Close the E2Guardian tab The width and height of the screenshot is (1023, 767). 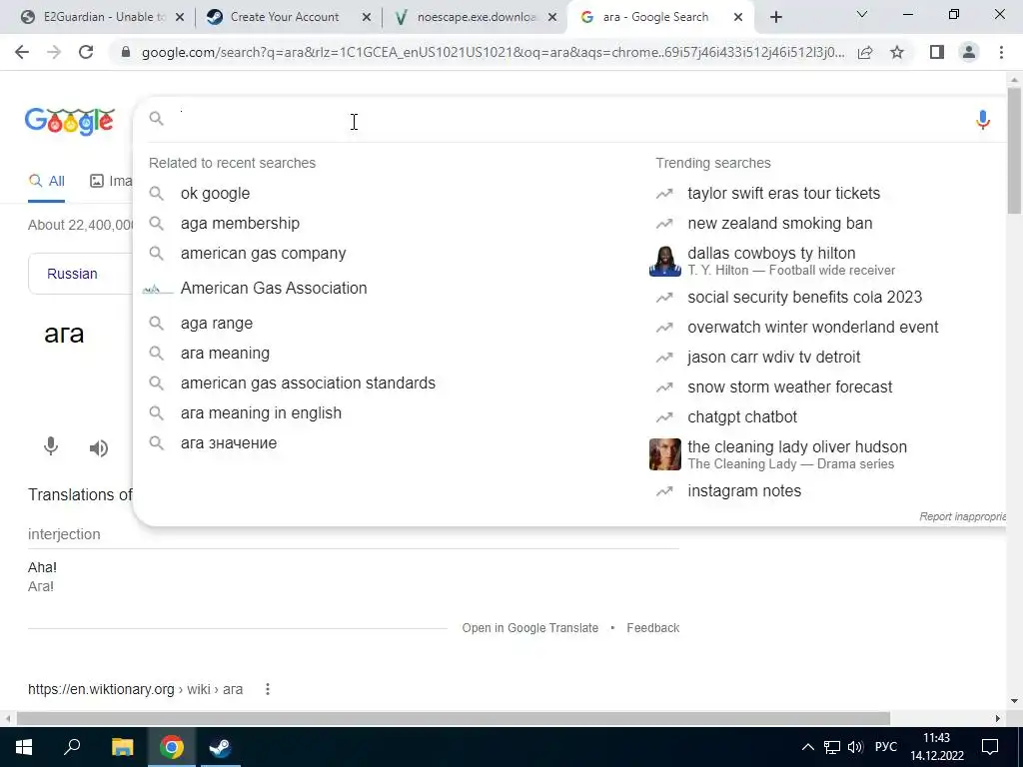click(x=180, y=17)
